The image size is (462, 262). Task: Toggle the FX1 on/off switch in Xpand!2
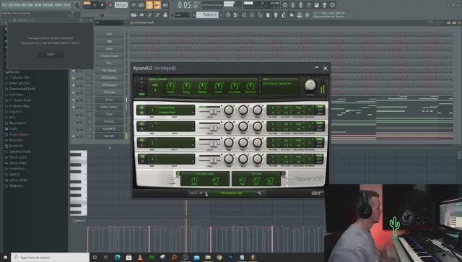click(x=178, y=174)
